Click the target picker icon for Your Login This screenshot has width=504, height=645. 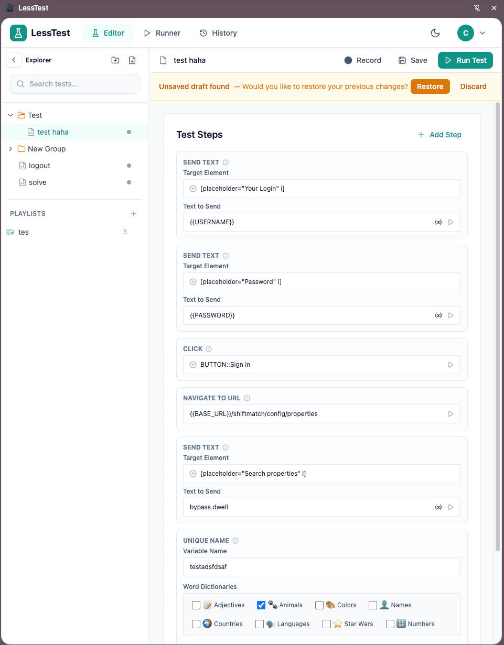pyautogui.click(x=192, y=188)
